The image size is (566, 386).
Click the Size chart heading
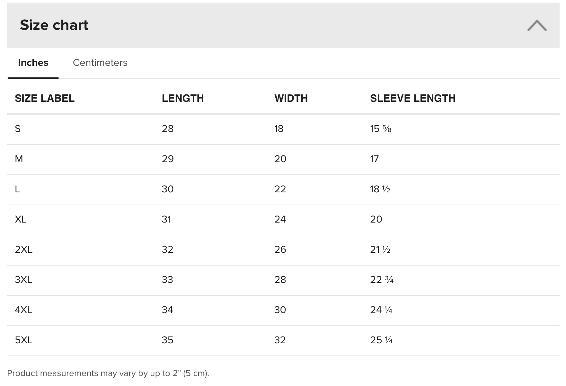coord(54,25)
